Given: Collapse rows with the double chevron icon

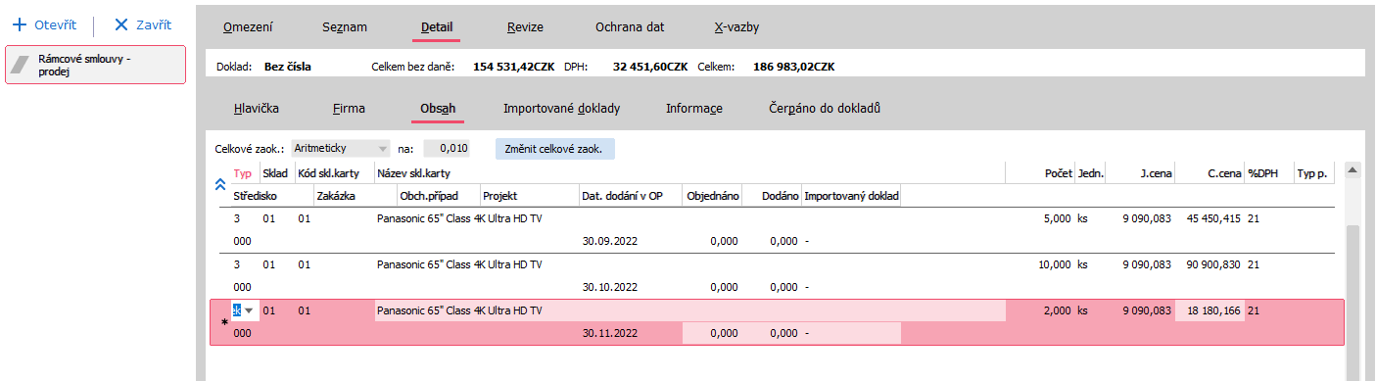Looking at the screenshot, I should point(220,183).
